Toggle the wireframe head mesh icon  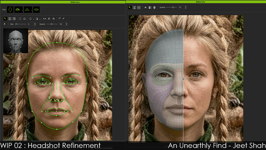(x=154, y=7)
